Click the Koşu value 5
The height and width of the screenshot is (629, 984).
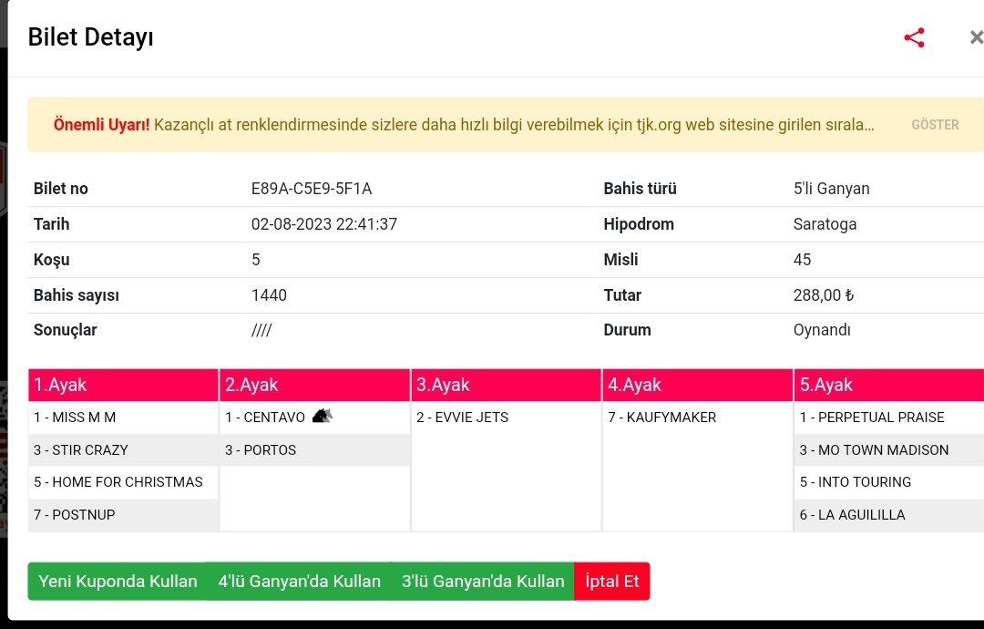point(255,260)
